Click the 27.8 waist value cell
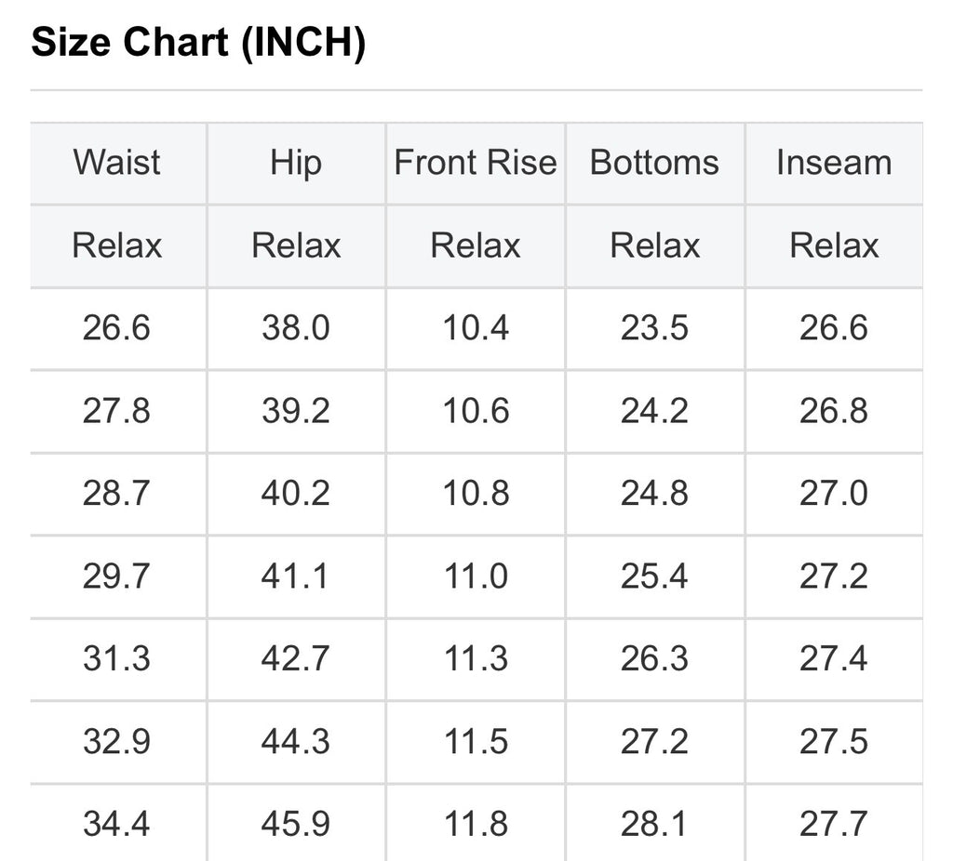The width and height of the screenshot is (953, 861). point(117,411)
